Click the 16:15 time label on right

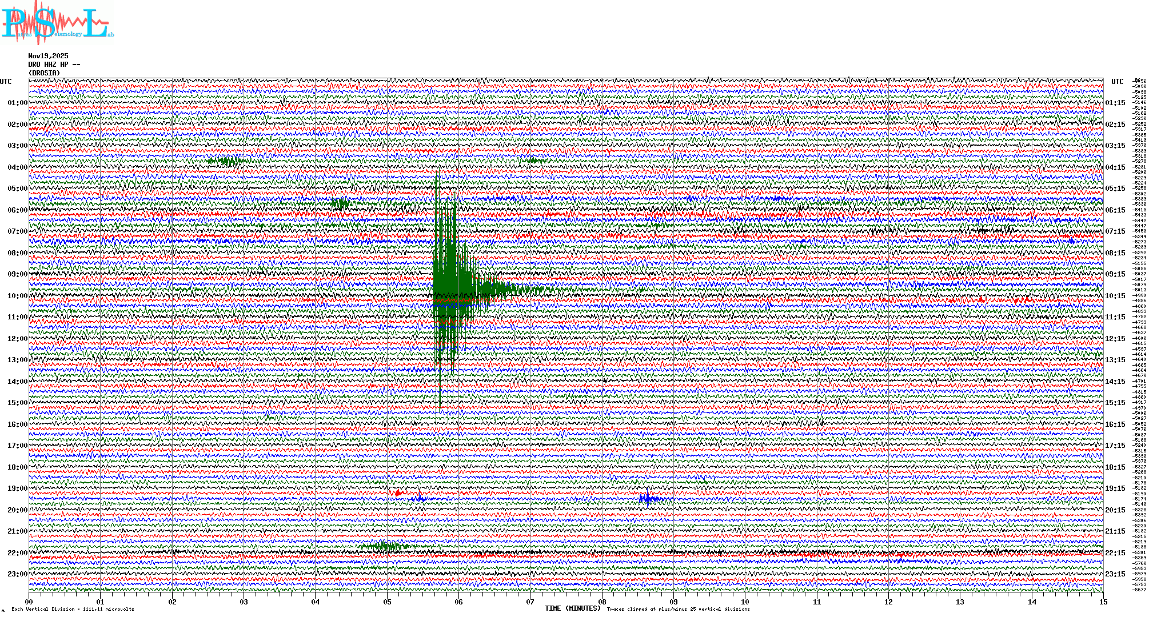point(1115,424)
